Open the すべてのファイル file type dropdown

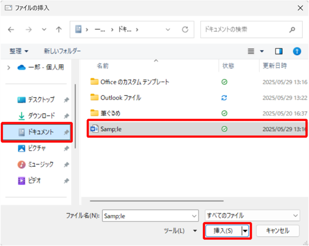(252, 216)
